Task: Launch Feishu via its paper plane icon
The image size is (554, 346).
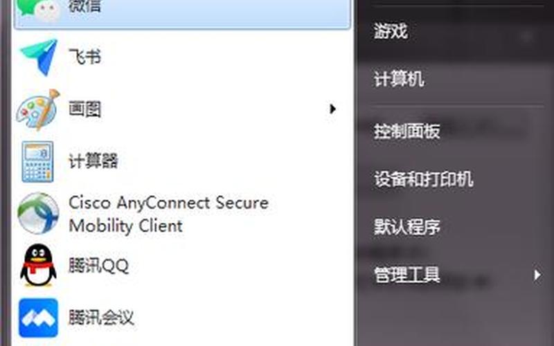Action: pos(39,57)
